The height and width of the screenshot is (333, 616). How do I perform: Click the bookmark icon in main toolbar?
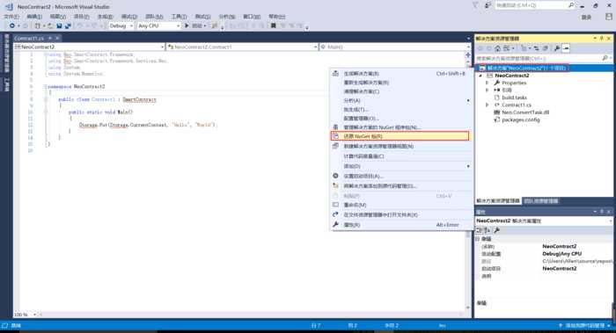pyautogui.click(x=274, y=25)
